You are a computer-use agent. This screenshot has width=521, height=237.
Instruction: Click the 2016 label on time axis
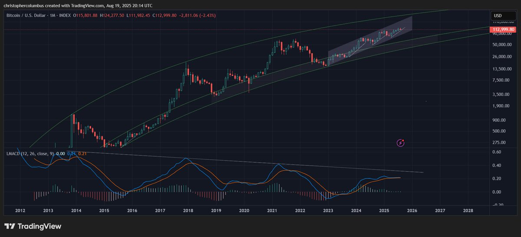coord(132,211)
